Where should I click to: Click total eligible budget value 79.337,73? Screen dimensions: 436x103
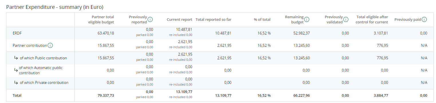(106, 95)
